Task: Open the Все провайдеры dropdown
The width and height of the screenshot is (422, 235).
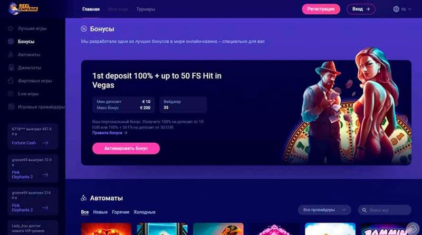Action: 324,210
